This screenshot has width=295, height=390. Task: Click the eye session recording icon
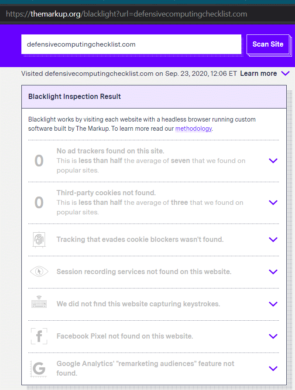39,272
